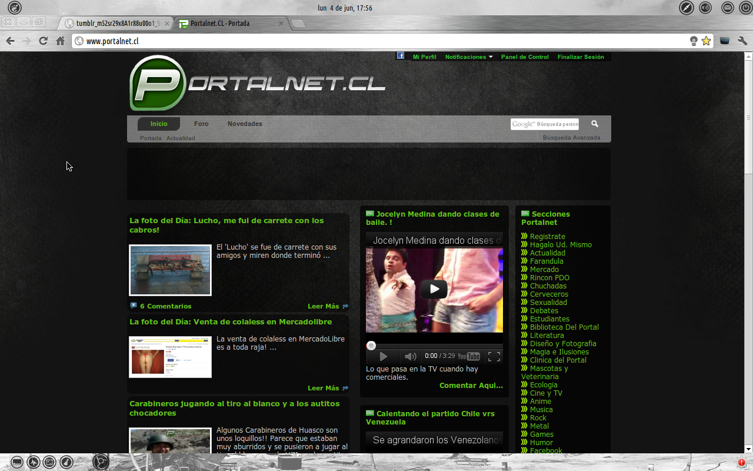Mute the Jocelyn Medina video
The image size is (753, 471).
[x=410, y=356]
